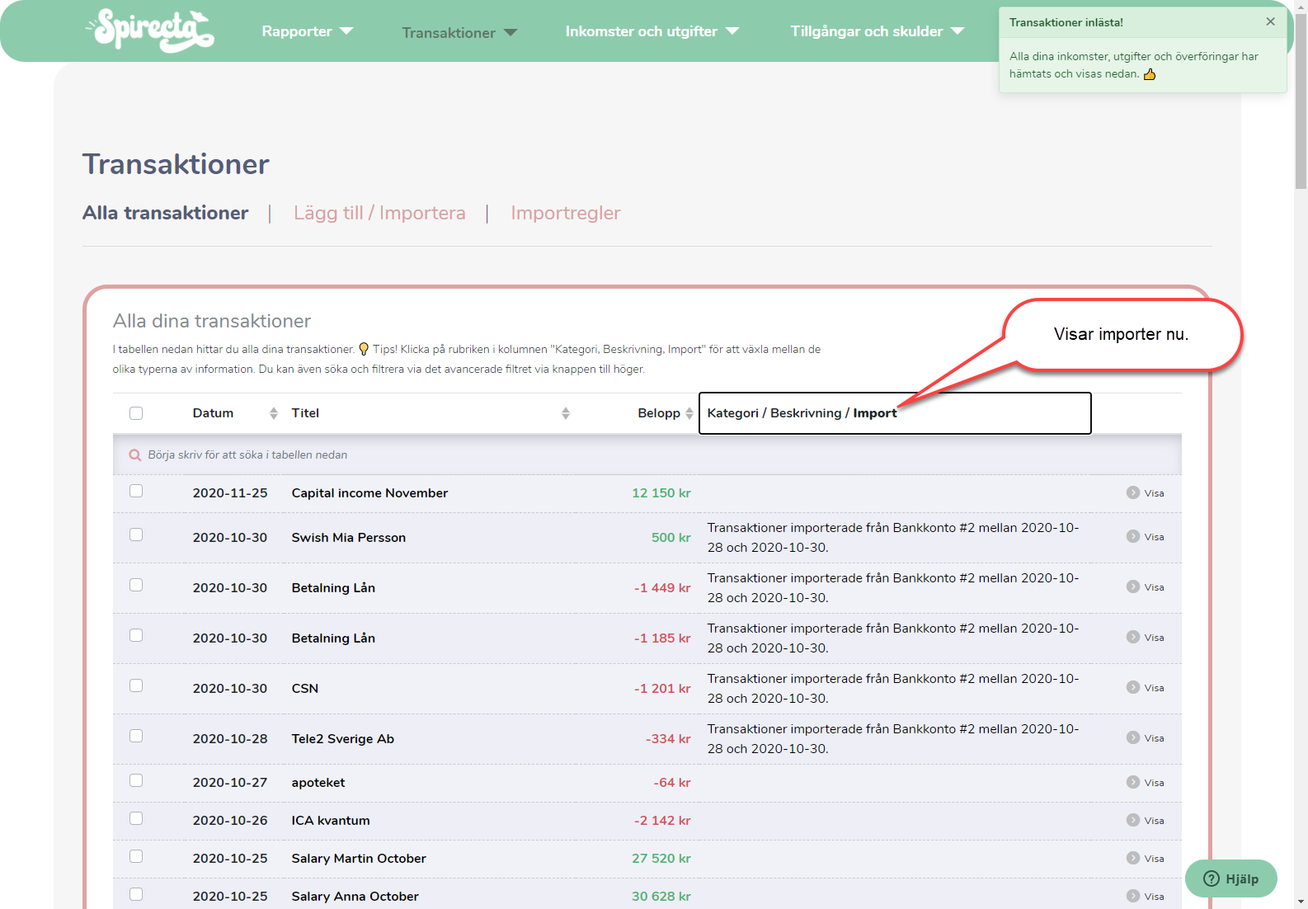
Task: Open the Inkomster och utgifter dropdown
Action: pos(652,31)
